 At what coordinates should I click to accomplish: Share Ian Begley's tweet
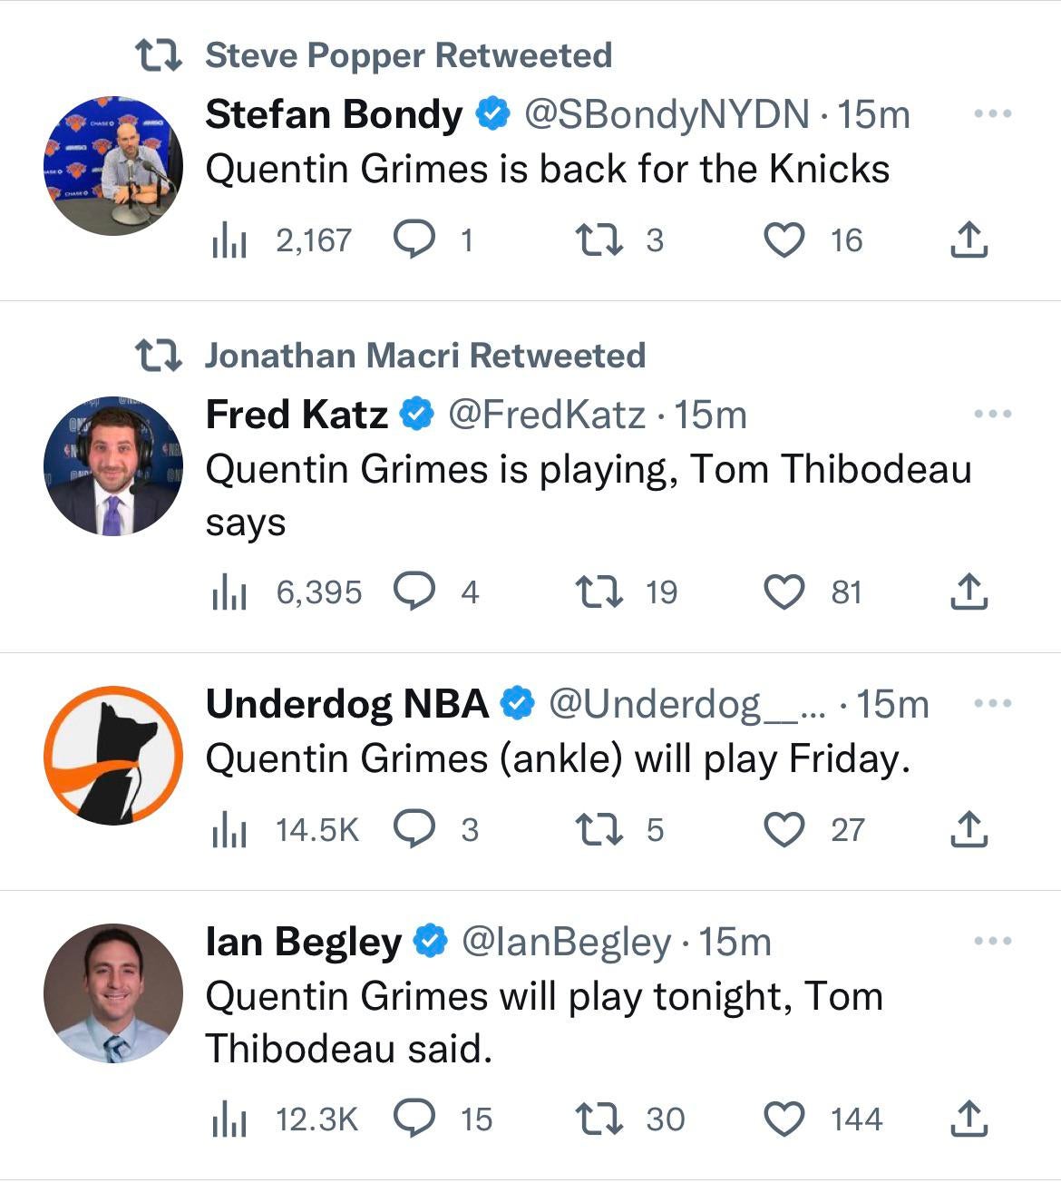click(969, 1119)
